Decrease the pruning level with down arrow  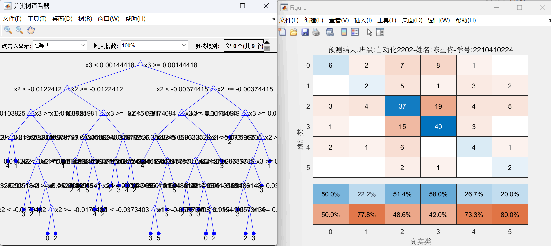tap(267, 48)
